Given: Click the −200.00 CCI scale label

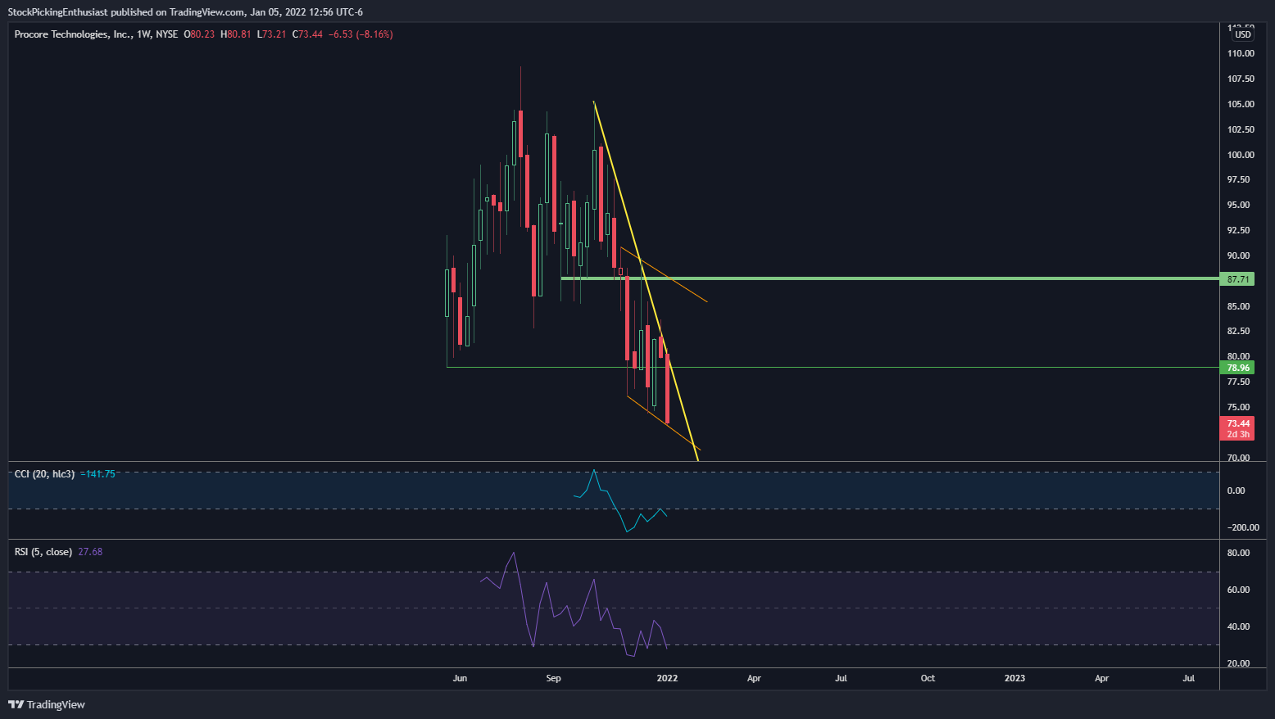Looking at the screenshot, I should pos(1243,527).
